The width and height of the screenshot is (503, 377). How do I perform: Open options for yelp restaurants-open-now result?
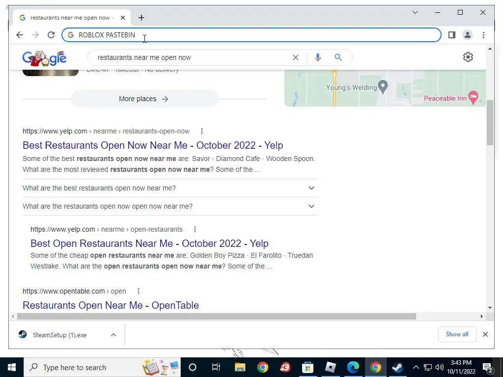coord(201,131)
